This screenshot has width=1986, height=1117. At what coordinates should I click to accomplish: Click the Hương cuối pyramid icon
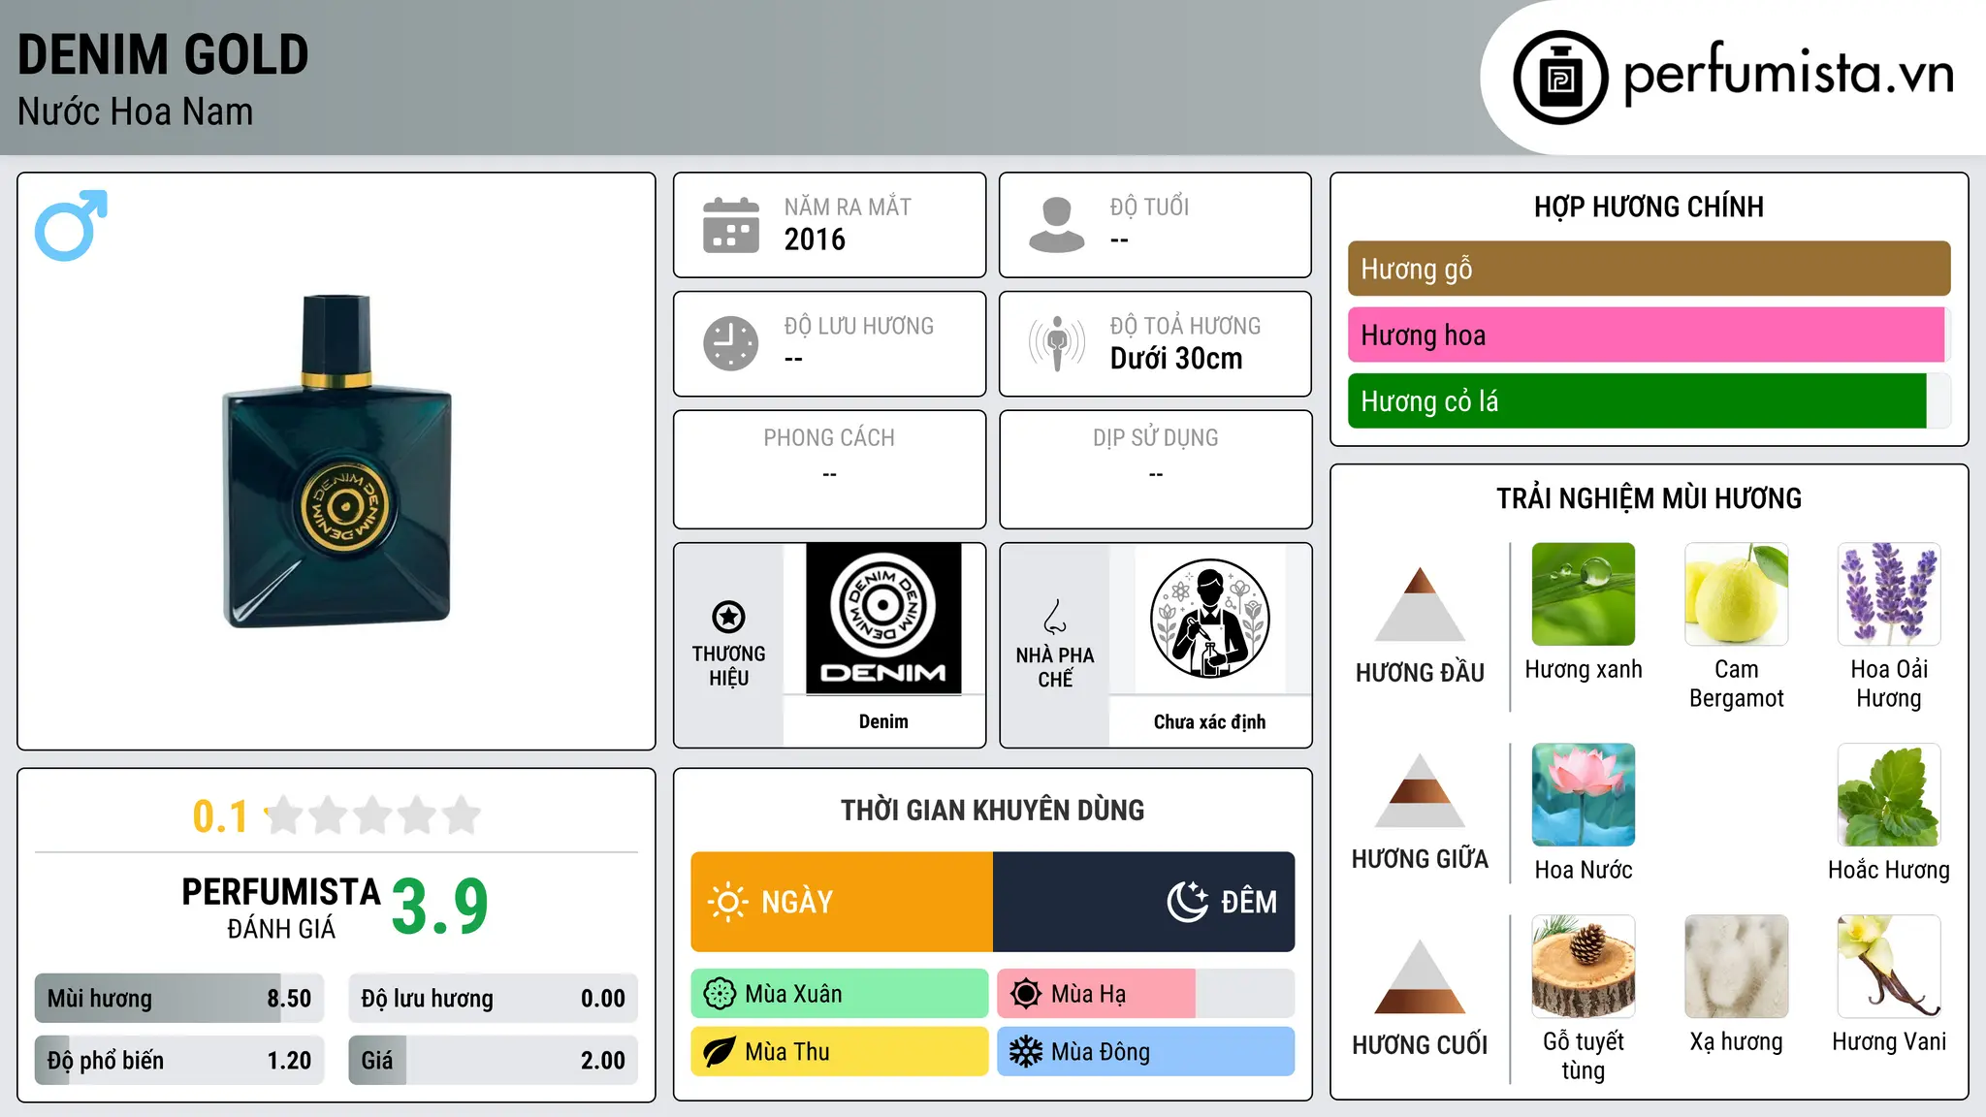[1420, 976]
